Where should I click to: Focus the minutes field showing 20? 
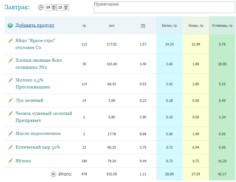[60, 7]
